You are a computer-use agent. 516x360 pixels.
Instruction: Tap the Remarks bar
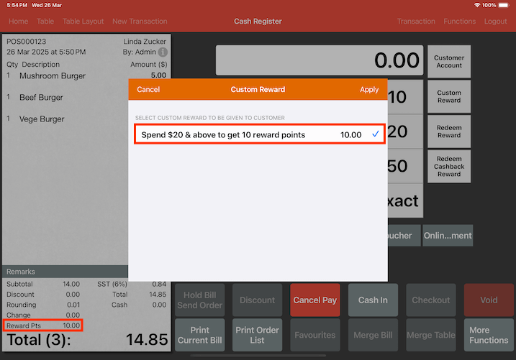pos(65,272)
